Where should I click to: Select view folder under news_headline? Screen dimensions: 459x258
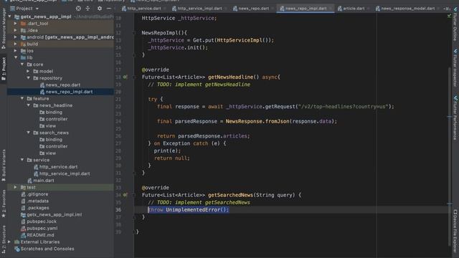[x=47, y=126]
